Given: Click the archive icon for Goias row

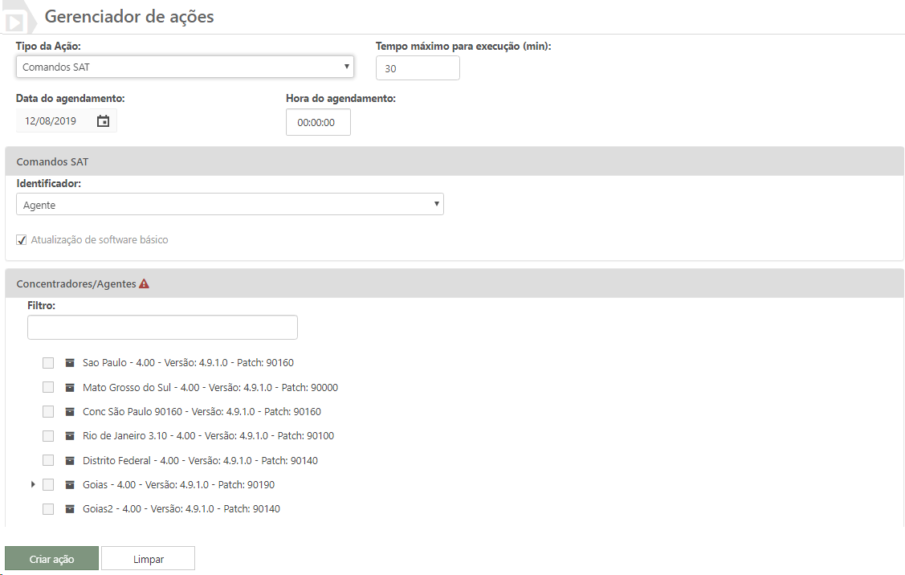Looking at the screenshot, I should pyautogui.click(x=70, y=484).
